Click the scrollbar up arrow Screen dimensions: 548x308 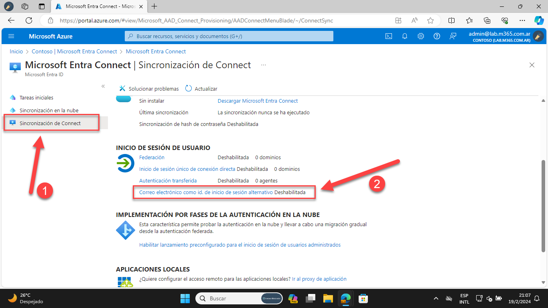(544, 100)
